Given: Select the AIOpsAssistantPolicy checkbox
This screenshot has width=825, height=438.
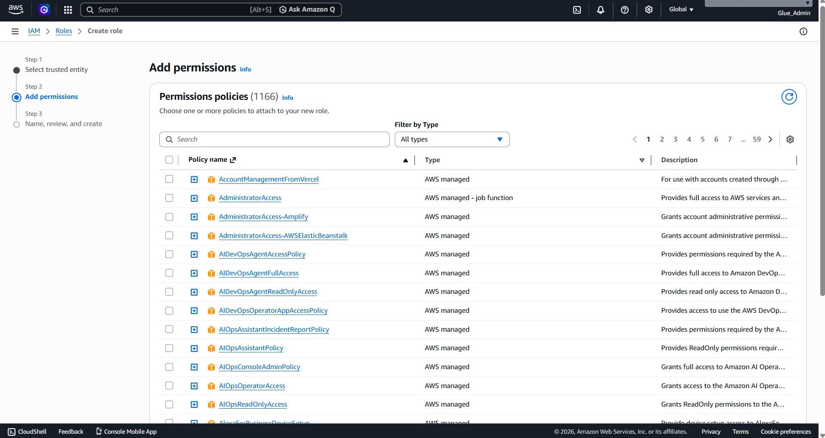Looking at the screenshot, I should [169, 348].
